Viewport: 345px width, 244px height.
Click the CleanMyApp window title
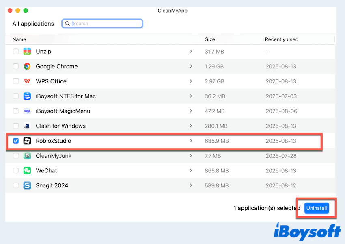[x=172, y=11]
